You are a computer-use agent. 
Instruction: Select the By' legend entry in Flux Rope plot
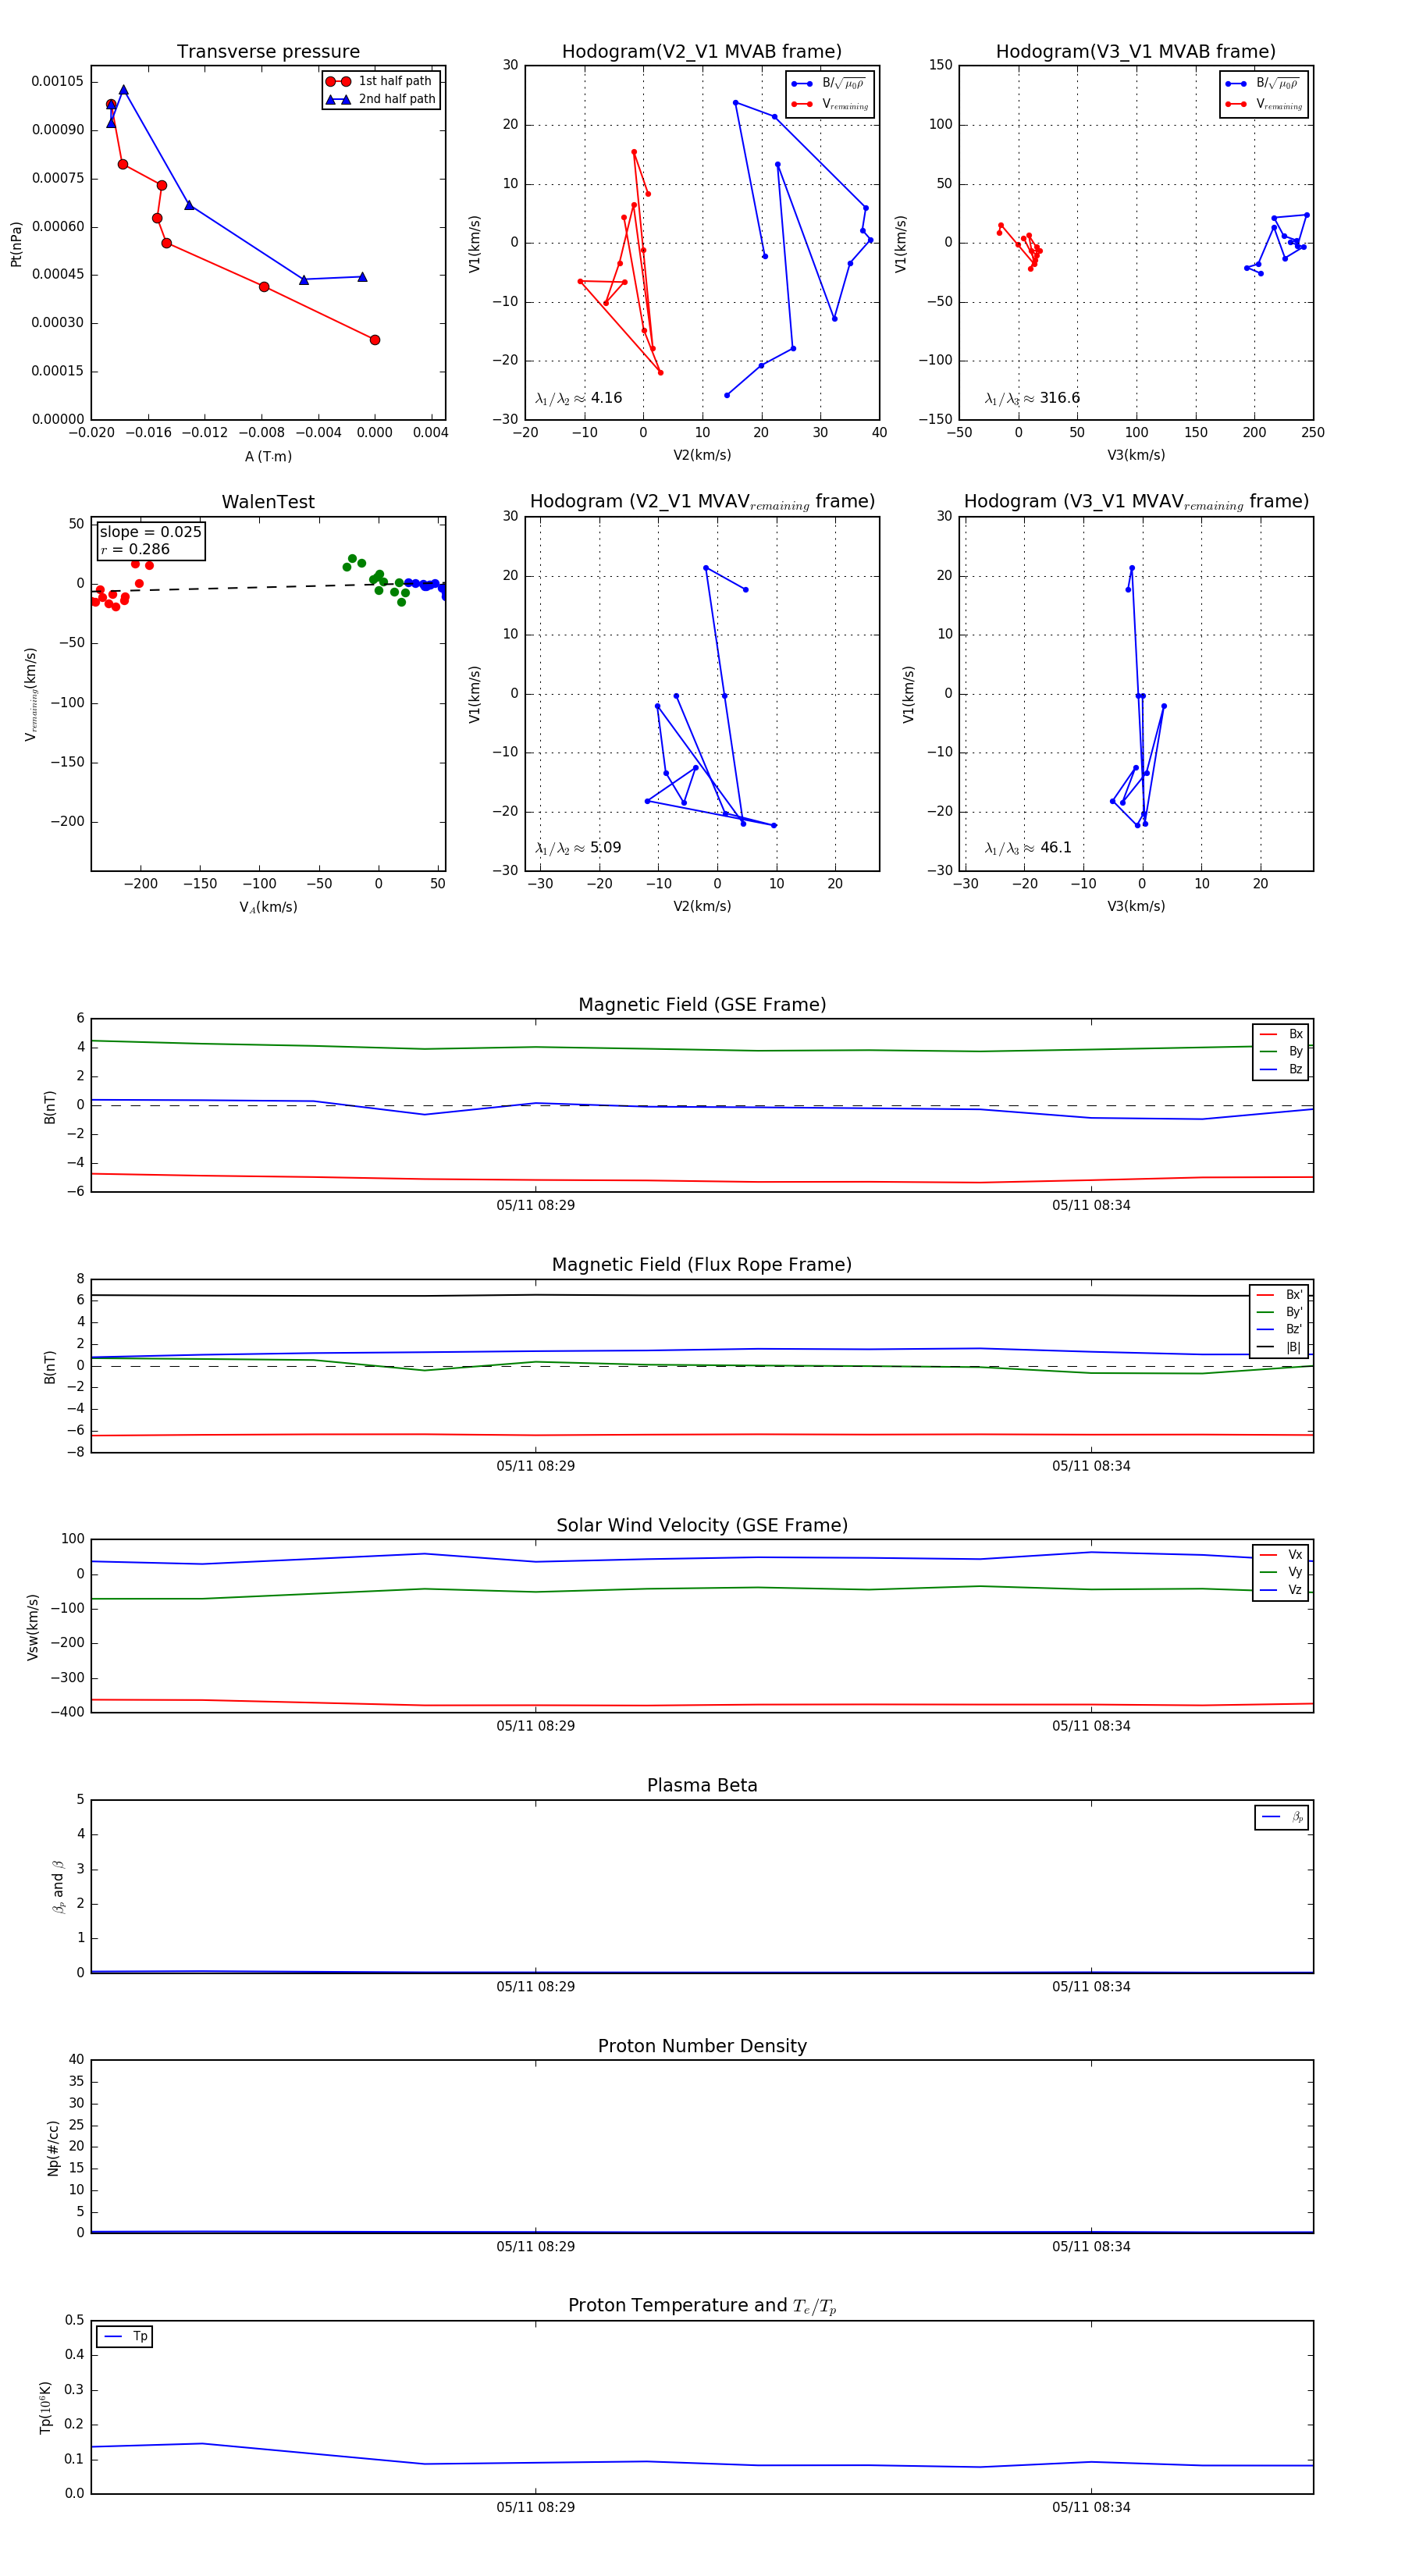coord(1279,1312)
